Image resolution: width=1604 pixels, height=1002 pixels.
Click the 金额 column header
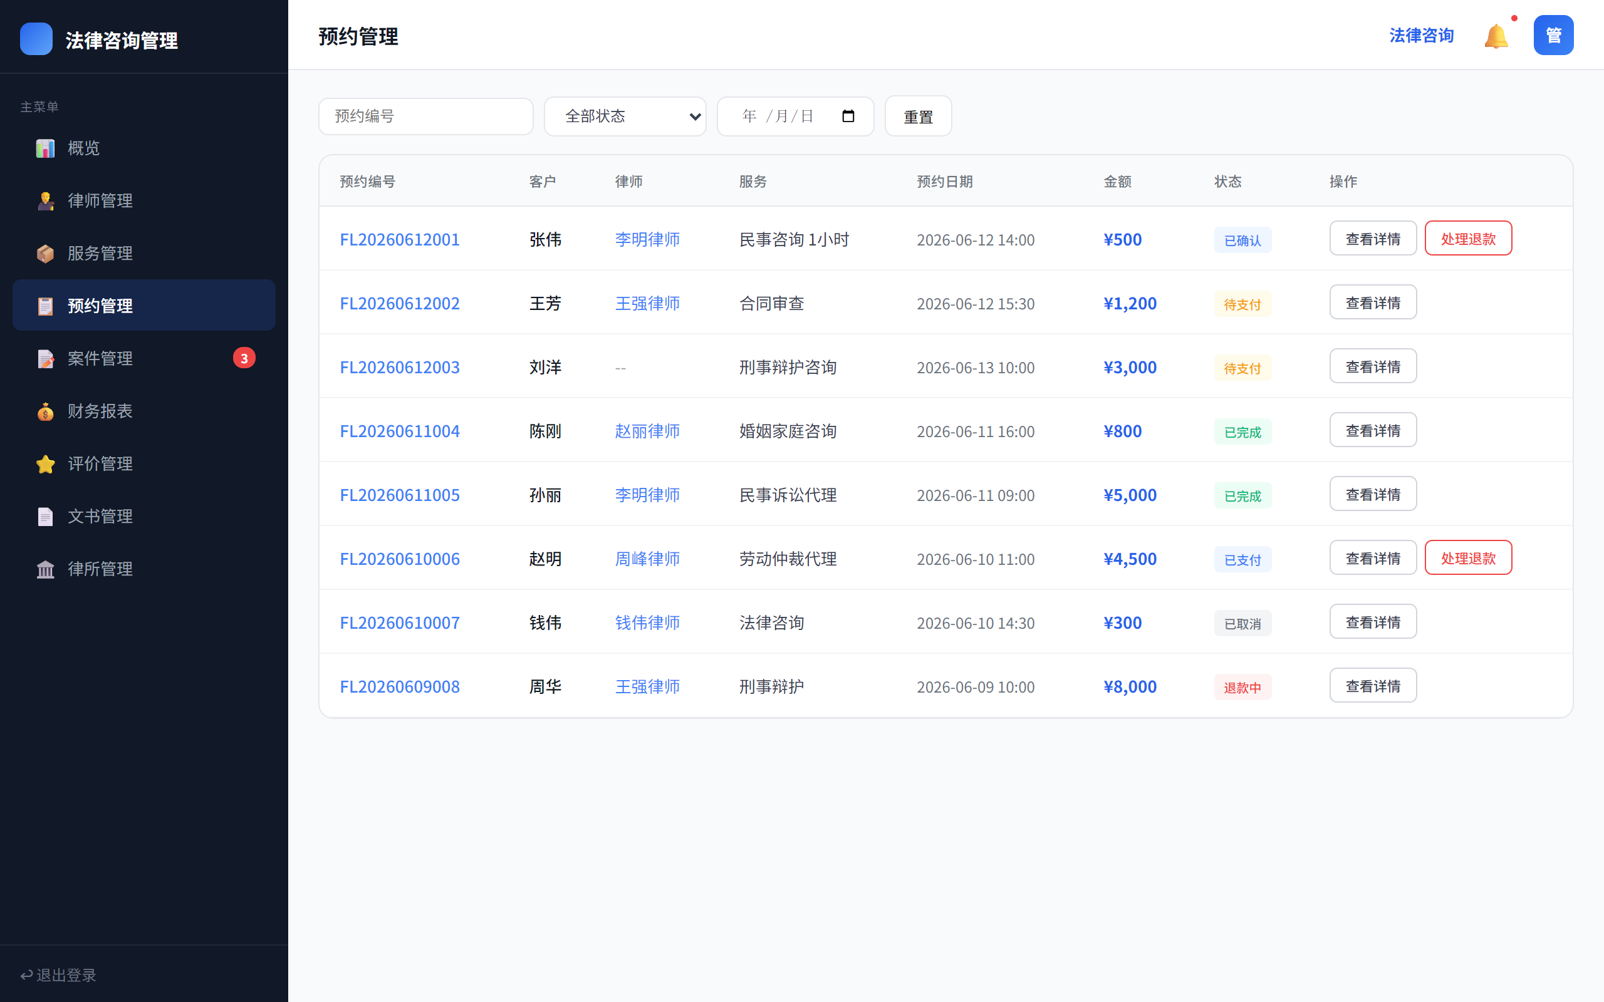click(x=1117, y=182)
